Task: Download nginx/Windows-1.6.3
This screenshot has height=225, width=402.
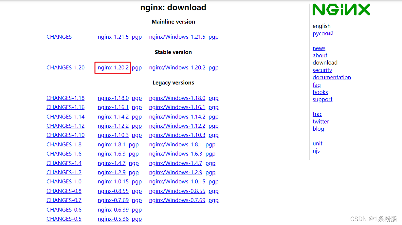Action: pos(175,154)
